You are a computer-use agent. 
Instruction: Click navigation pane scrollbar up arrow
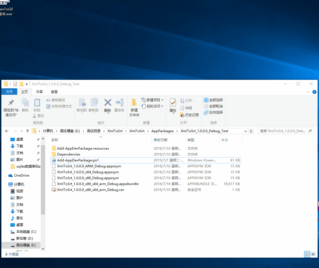(x=43, y=139)
